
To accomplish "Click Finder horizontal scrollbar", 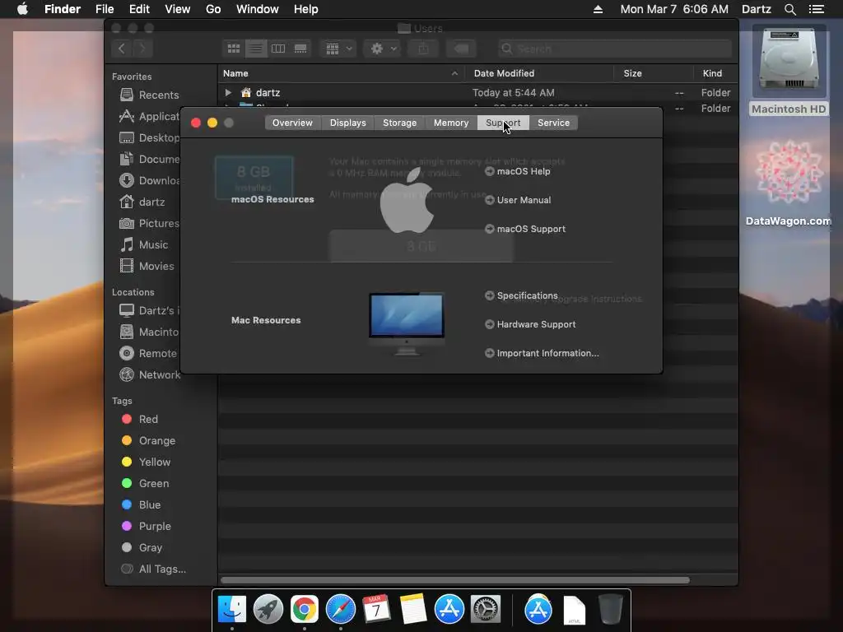I will click(454, 580).
